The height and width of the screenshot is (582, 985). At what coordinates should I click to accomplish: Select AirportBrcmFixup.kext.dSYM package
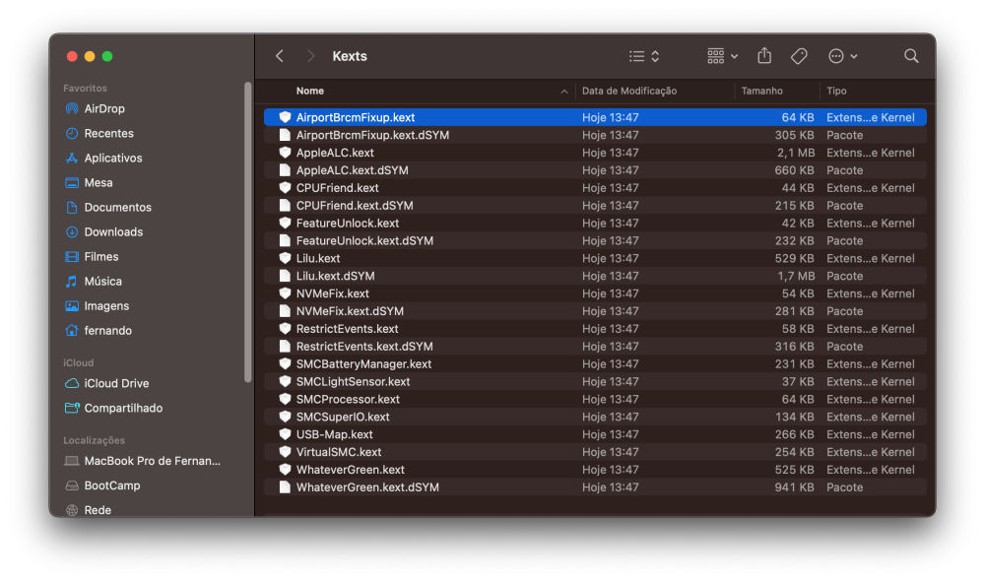click(x=595, y=135)
